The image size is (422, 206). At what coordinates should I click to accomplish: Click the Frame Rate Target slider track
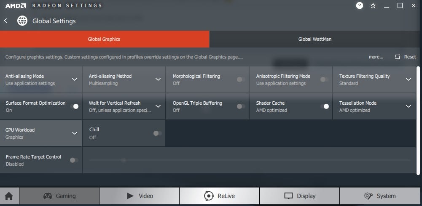[250, 160]
